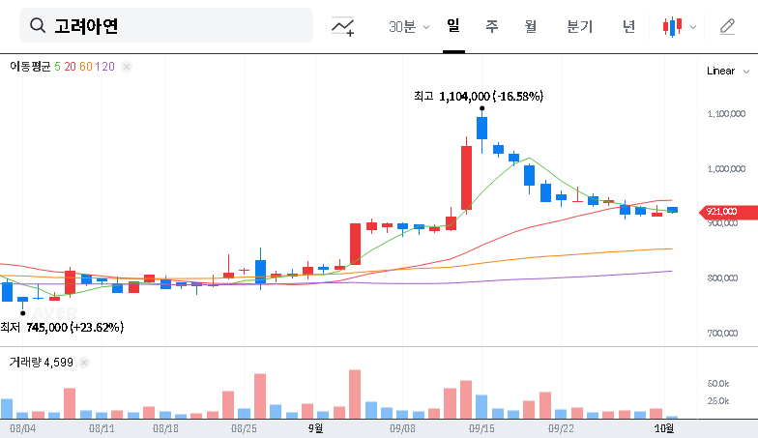Remove the volume indicator (거래량)
Screen dimensions: 758x438
pos(84,363)
